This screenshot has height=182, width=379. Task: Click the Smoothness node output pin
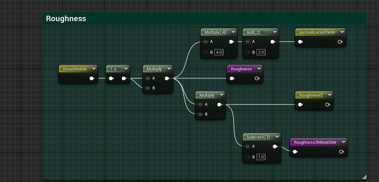[x=91, y=79]
